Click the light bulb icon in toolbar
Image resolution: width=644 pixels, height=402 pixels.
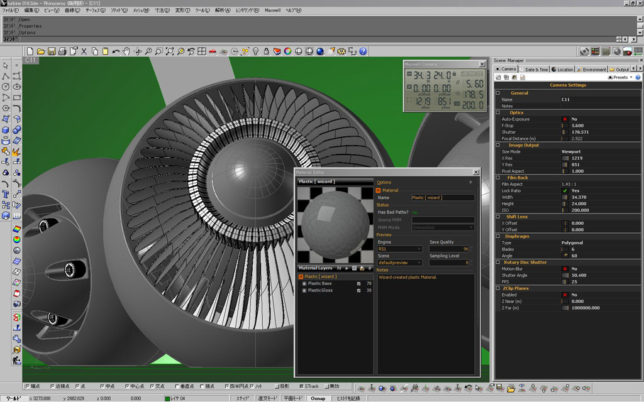[x=255, y=51]
